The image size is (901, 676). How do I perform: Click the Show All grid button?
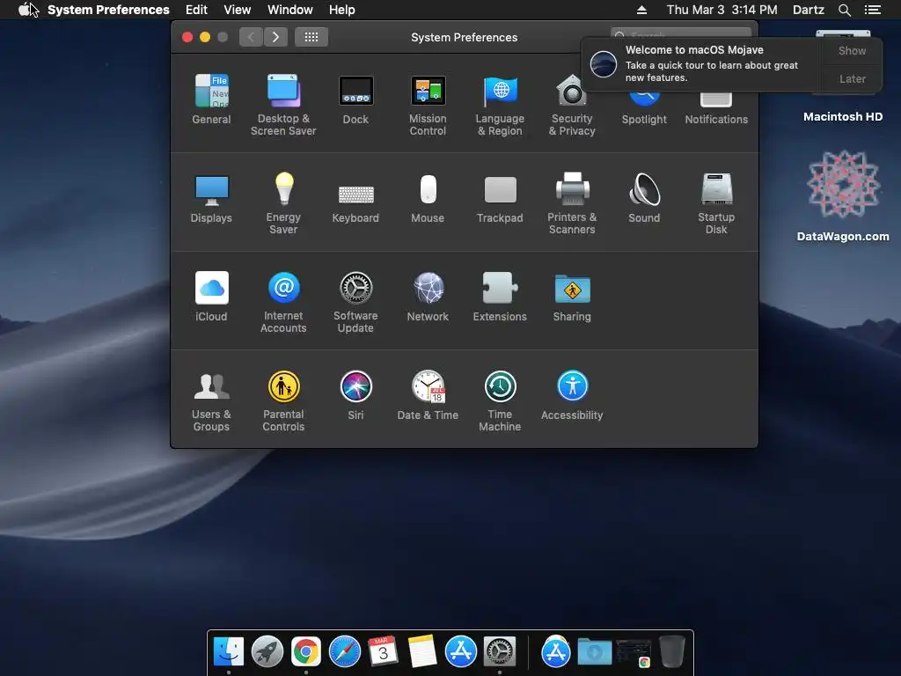[311, 37]
